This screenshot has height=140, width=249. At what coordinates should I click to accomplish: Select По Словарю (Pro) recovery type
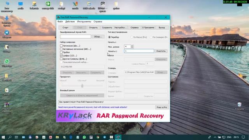(x=151, y=37)
